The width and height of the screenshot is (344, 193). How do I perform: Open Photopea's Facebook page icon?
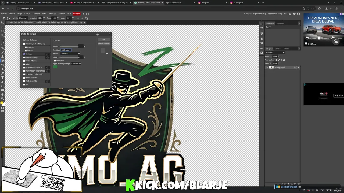pos(298,14)
